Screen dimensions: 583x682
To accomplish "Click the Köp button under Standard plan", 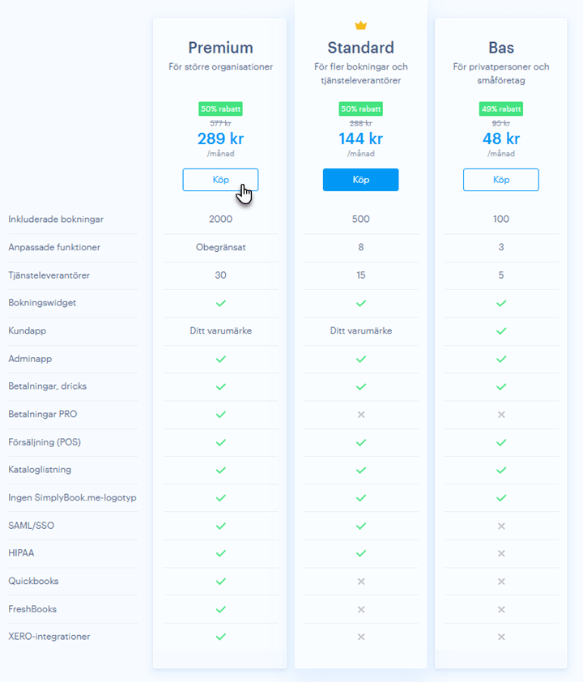I will click(360, 180).
